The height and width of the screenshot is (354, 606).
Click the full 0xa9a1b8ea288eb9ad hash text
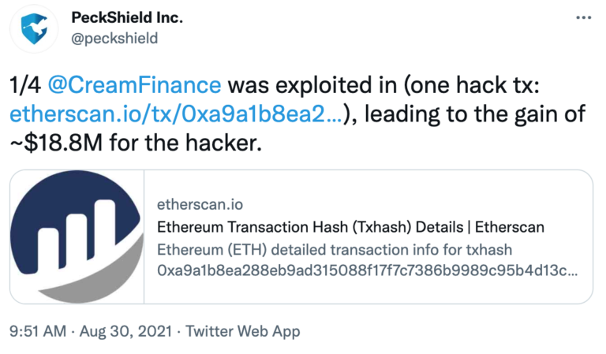click(x=367, y=270)
